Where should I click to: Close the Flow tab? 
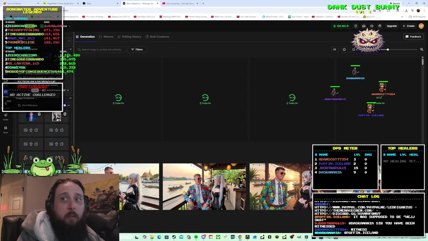[118, 3]
